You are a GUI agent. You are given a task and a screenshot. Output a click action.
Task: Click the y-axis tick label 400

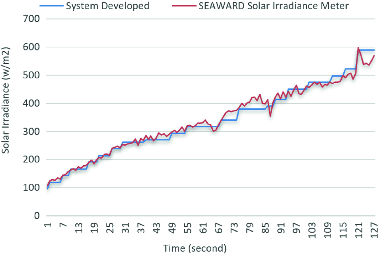(31, 103)
